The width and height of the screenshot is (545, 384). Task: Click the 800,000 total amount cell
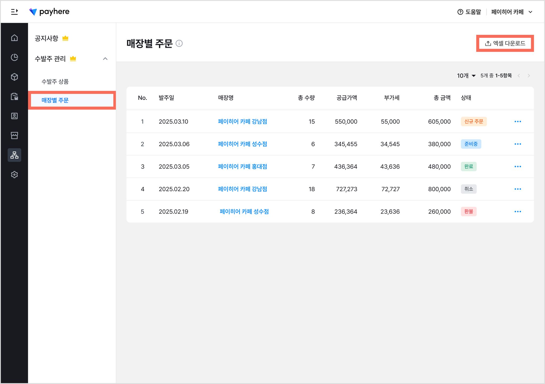pos(439,189)
